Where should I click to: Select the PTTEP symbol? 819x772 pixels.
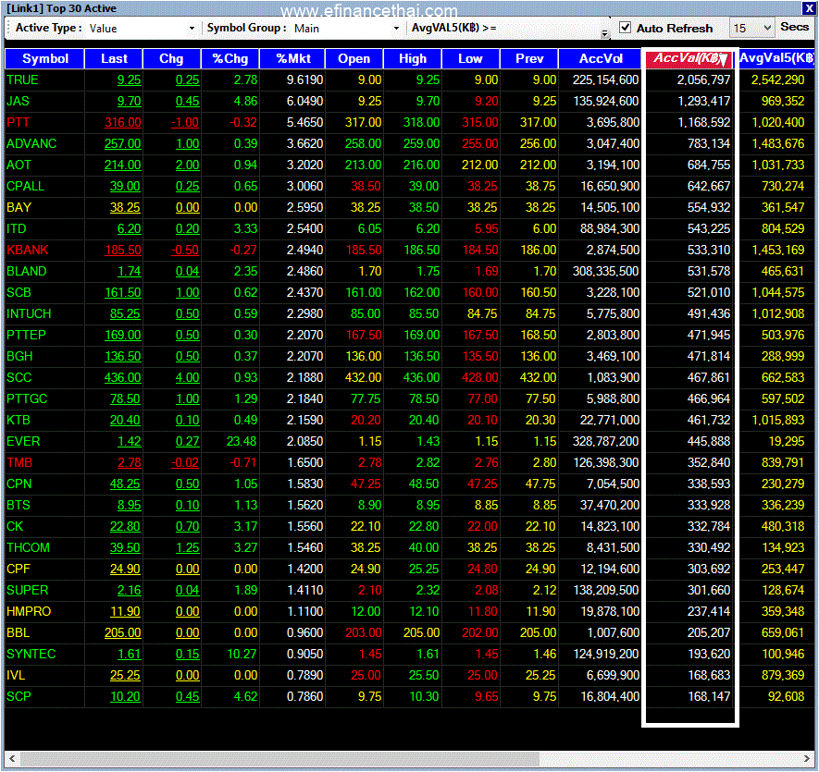coord(26,335)
